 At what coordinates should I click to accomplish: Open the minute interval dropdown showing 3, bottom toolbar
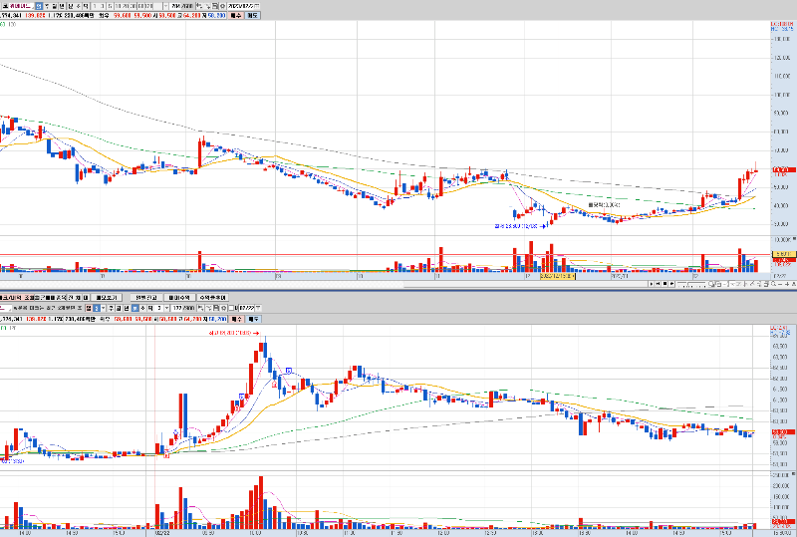tap(166, 308)
